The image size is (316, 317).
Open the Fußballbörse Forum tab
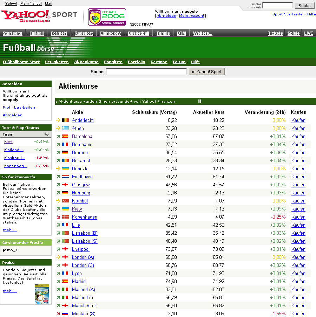(x=179, y=62)
